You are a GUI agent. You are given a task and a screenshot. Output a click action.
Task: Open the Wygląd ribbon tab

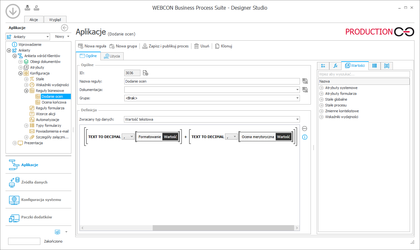[x=55, y=19]
